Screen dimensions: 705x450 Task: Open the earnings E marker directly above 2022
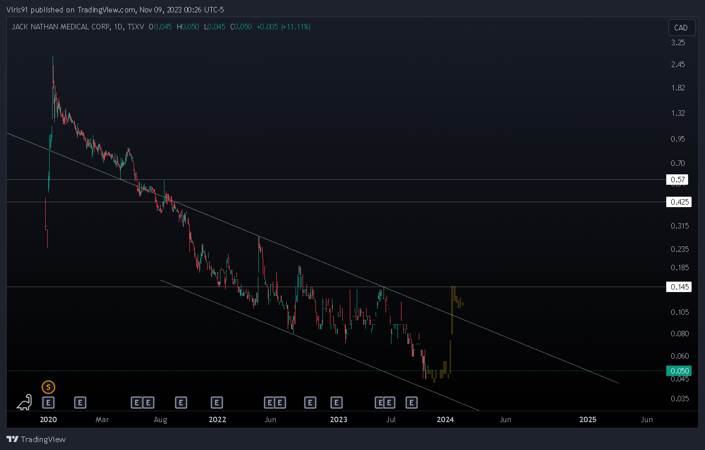point(217,403)
